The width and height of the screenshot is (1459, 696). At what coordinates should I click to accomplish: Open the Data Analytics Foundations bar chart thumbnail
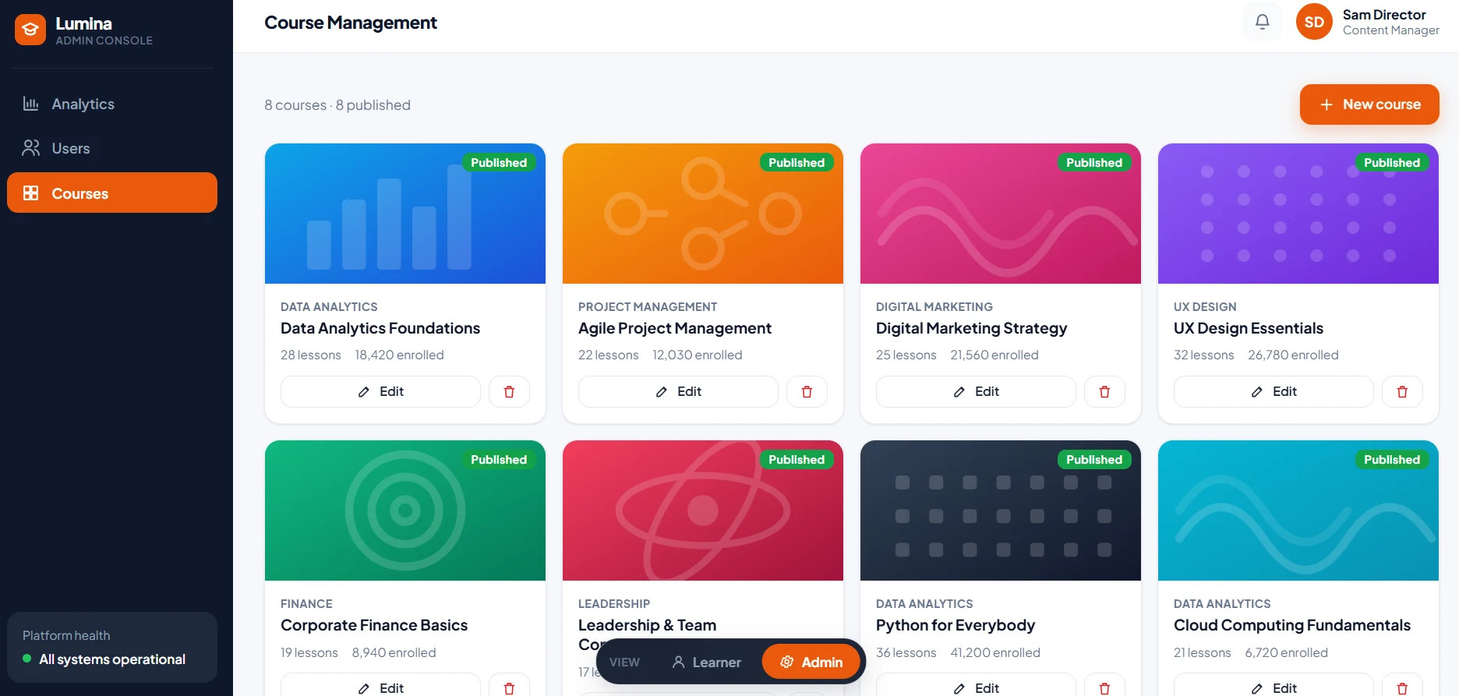click(405, 214)
